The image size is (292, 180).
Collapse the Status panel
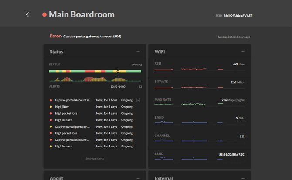138,52
